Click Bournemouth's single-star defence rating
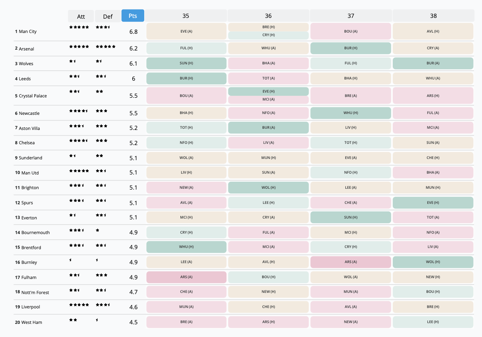The height and width of the screenshot is (337, 482). coord(98,230)
